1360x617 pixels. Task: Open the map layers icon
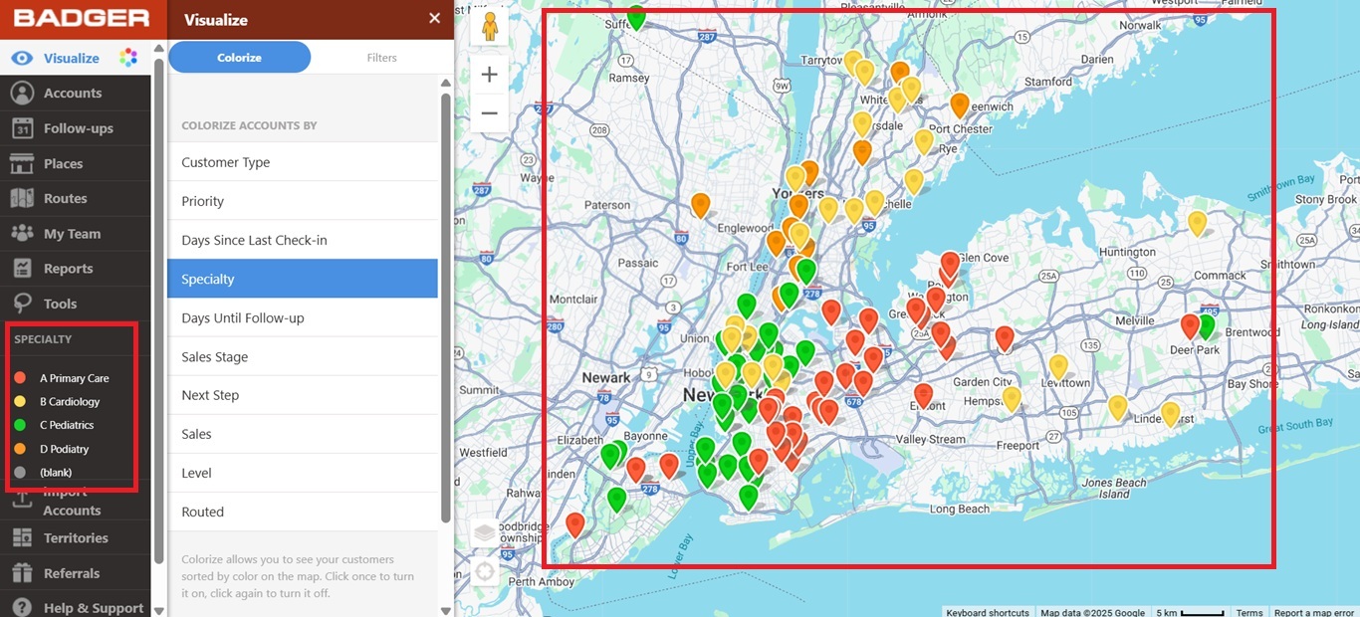(x=485, y=532)
